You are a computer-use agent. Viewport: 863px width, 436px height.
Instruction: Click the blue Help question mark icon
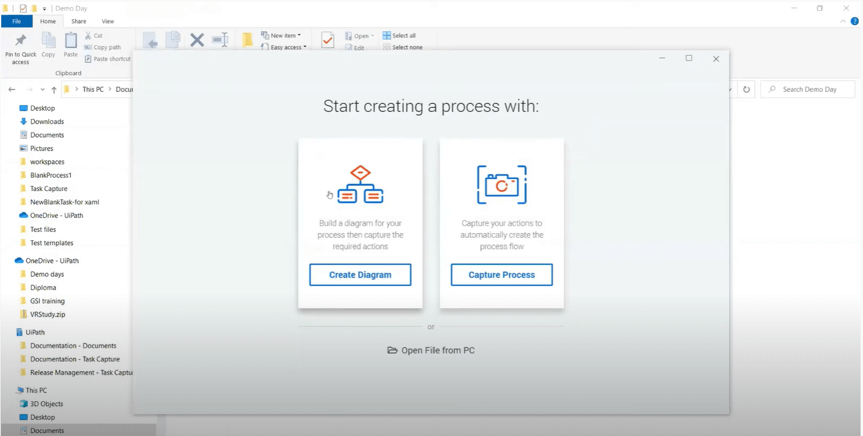click(855, 21)
